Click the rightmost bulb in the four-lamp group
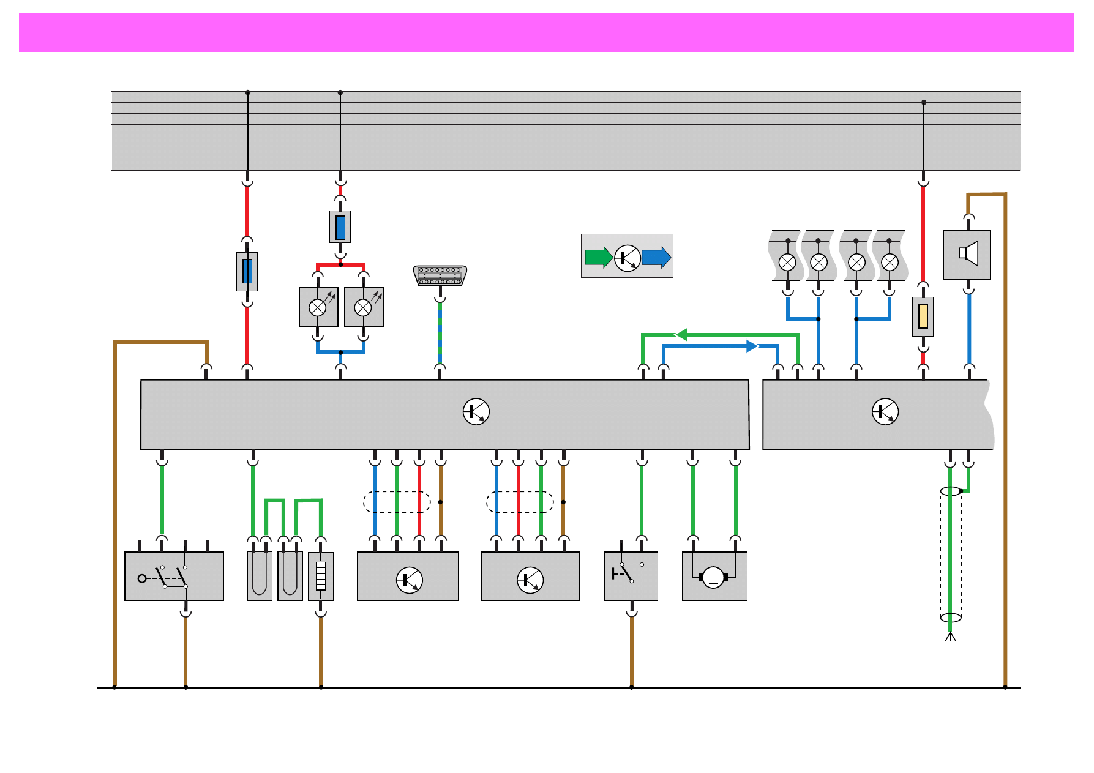This screenshot has width=1094, height=773. 890,263
